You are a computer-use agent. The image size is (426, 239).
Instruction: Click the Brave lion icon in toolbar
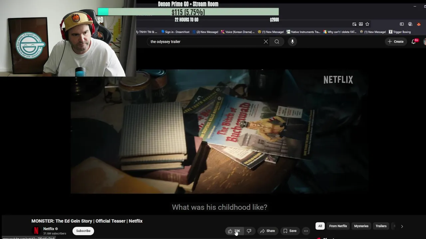point(419,24)
